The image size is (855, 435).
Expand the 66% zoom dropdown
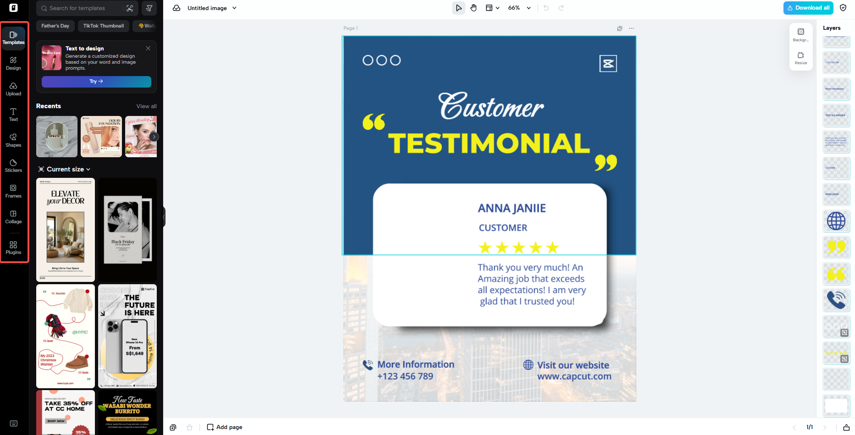point(519,8)
